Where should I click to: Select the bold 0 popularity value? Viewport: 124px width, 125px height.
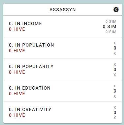tap(115, 69)
